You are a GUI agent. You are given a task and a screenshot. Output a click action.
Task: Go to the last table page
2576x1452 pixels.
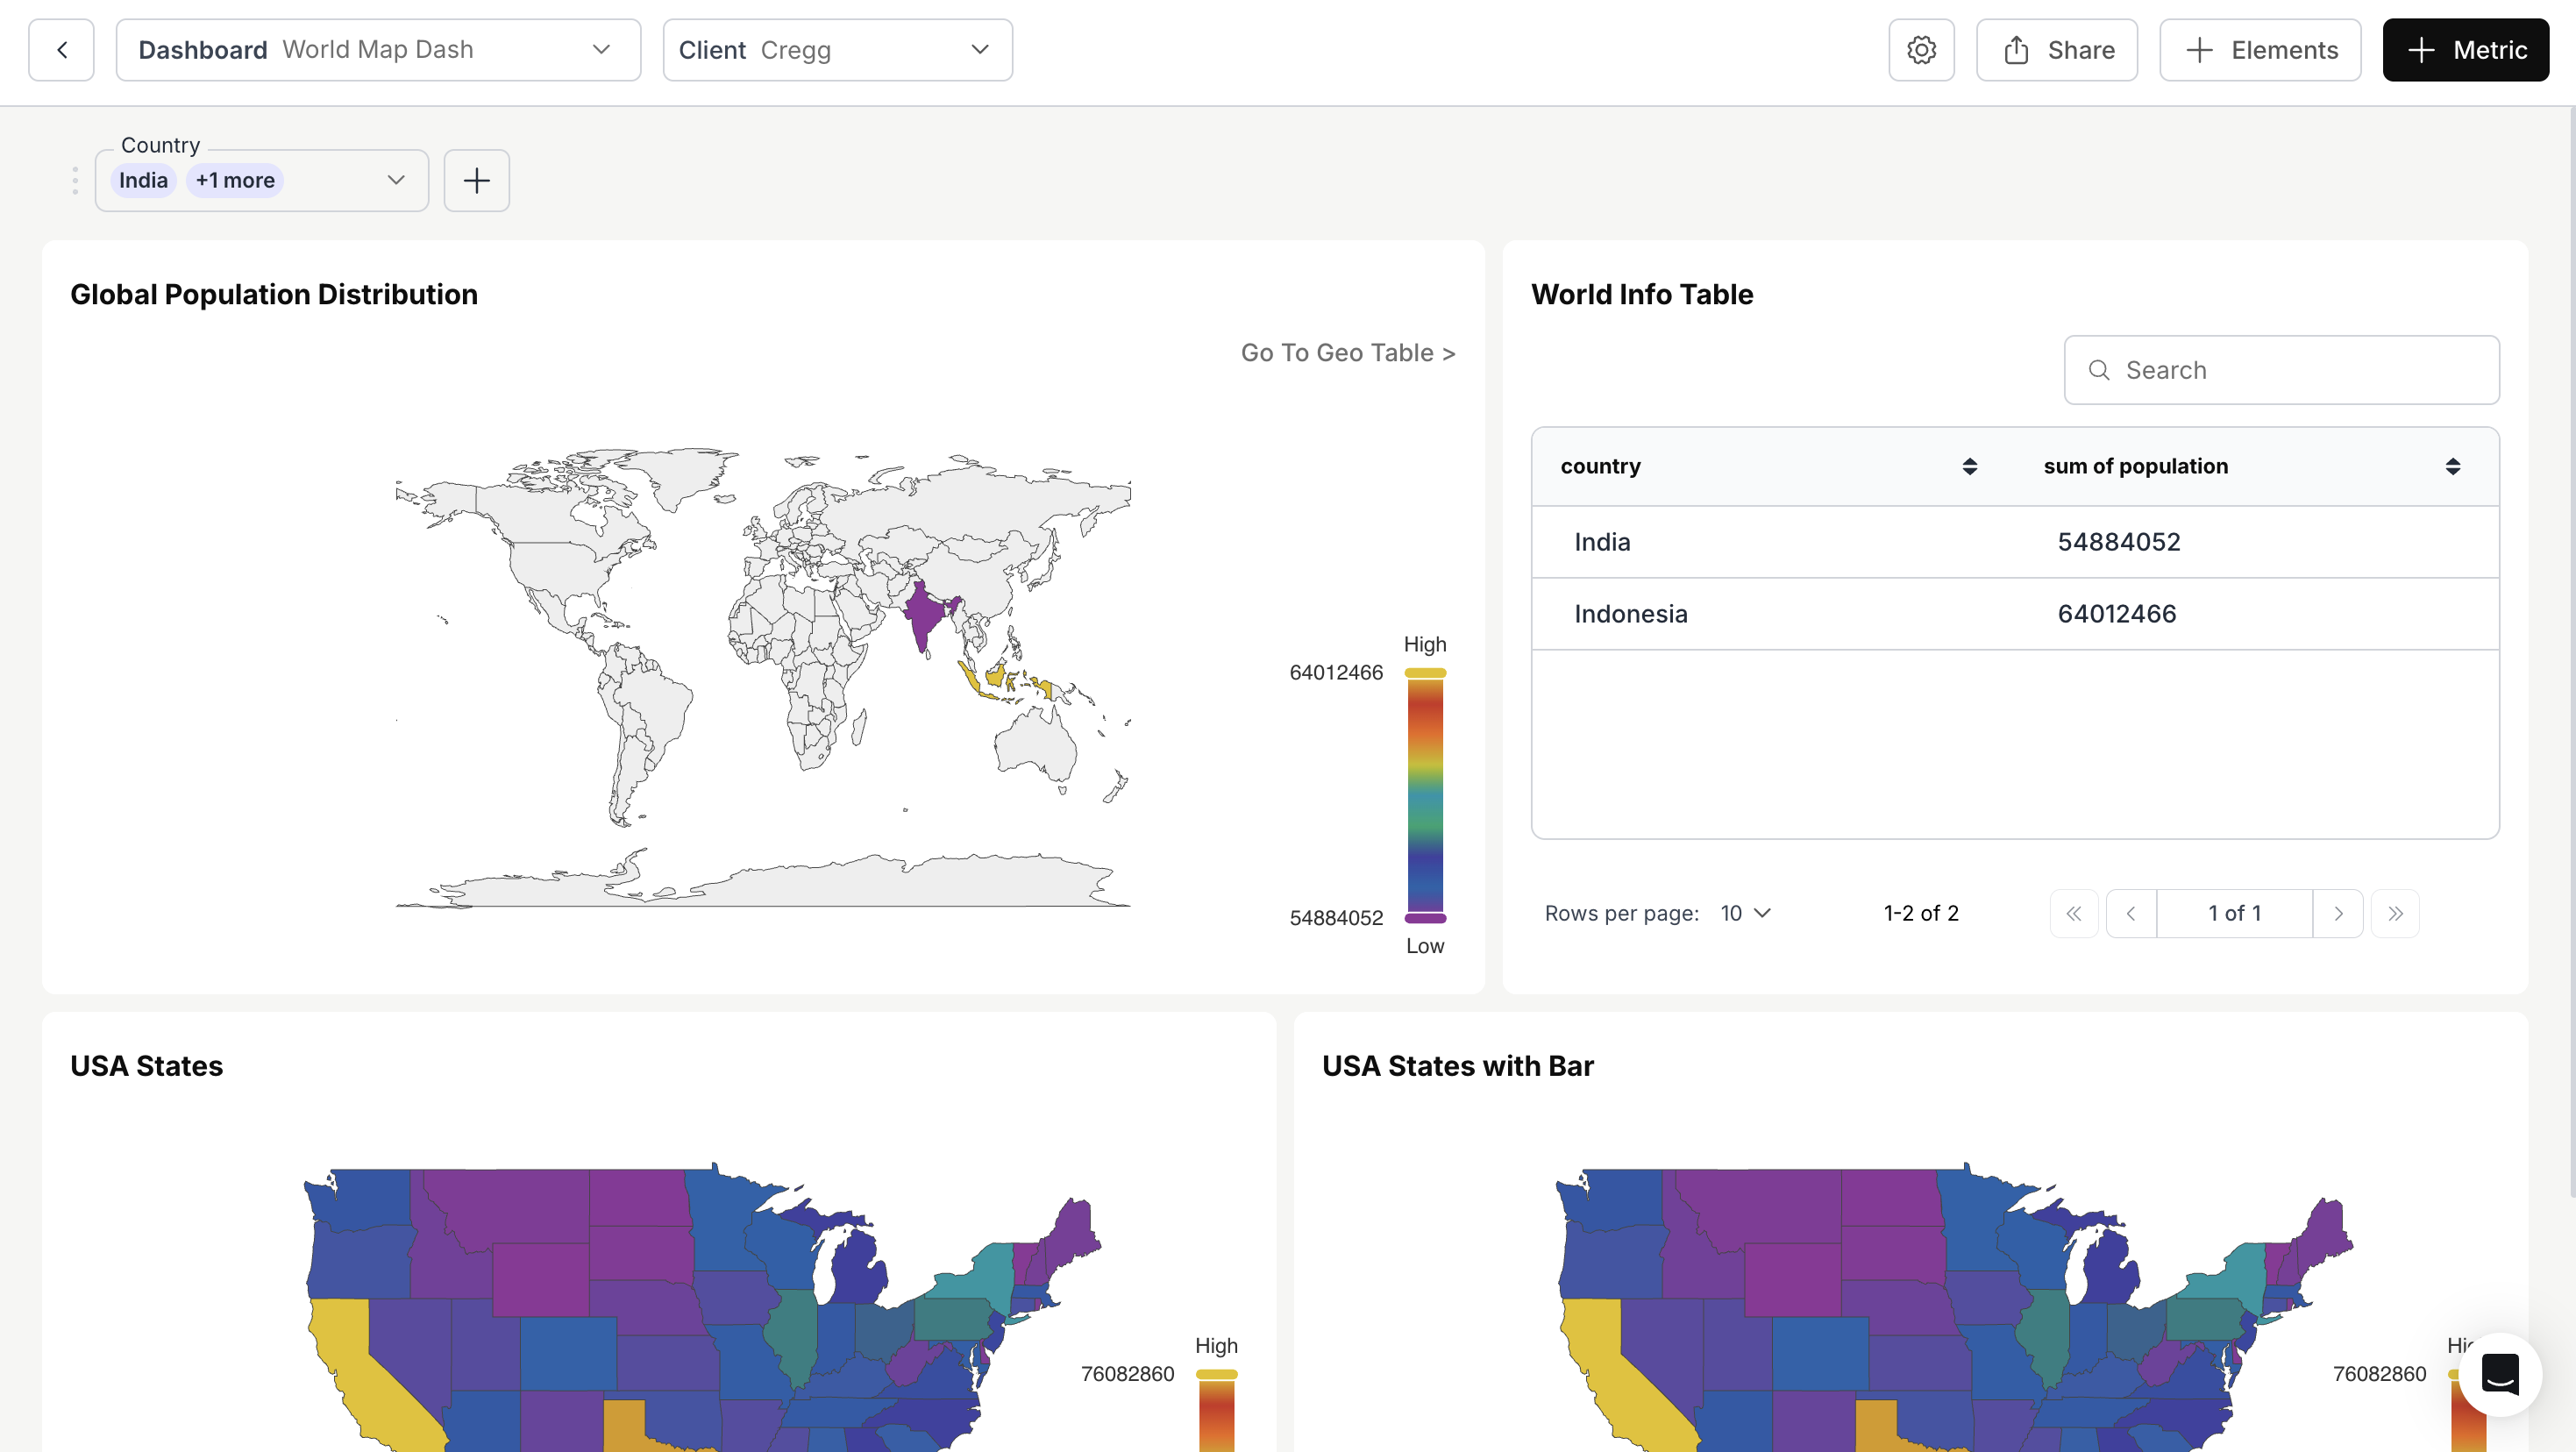pos(2395,913)
